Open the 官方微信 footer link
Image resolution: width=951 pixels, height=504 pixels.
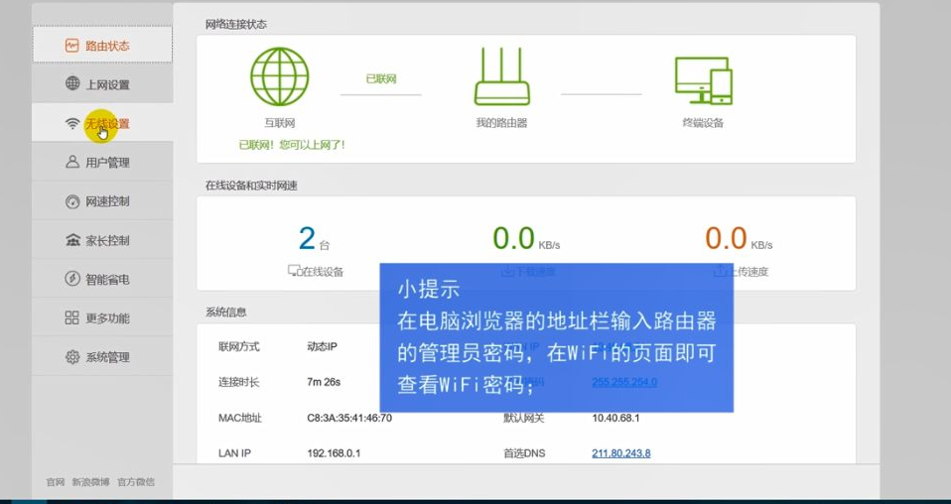click(x=135, y=482)
